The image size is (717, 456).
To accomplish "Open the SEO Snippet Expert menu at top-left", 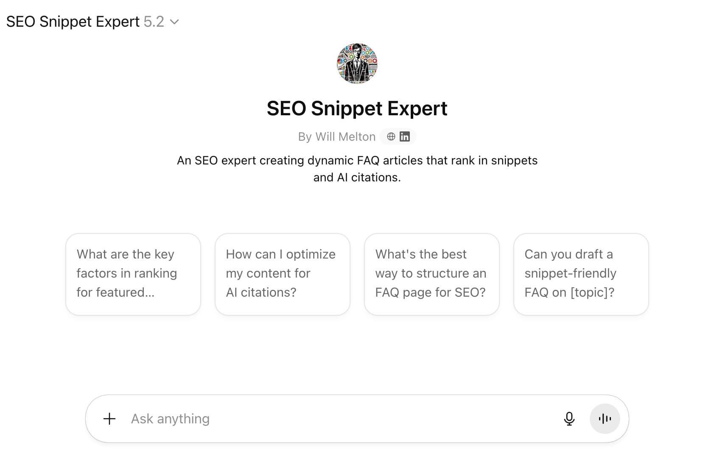I will pyautogui.click(x=73, y=22).
